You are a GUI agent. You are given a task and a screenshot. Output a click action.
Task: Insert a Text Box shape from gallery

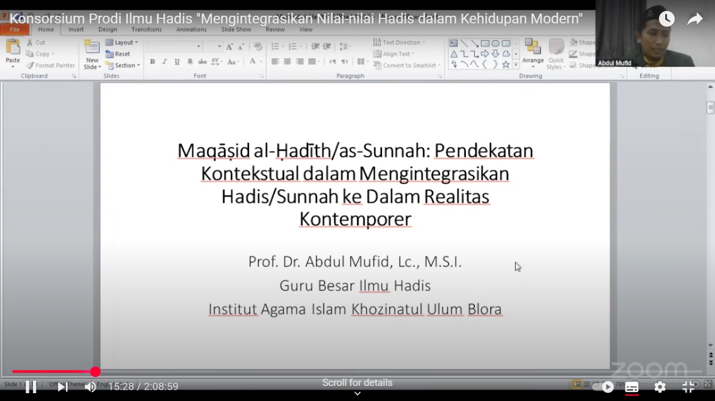point(454,44)
